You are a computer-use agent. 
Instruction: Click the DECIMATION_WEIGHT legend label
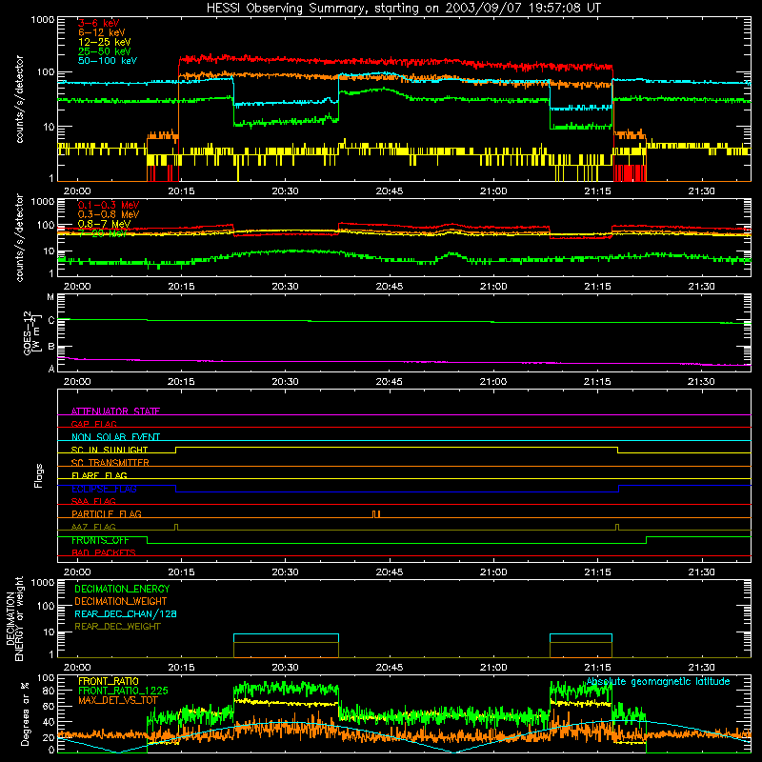tap(121, 601)
